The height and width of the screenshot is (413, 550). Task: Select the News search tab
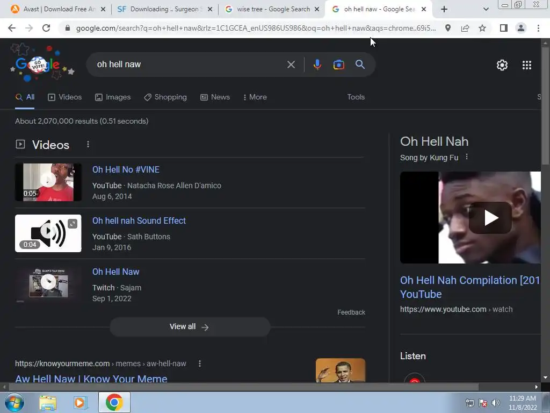click(215, 97)
